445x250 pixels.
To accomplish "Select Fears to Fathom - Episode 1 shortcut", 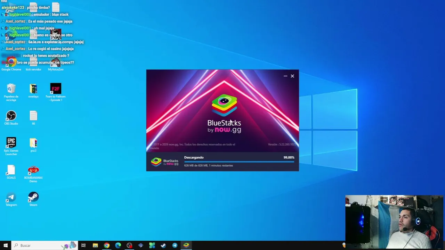I will (56, 92).
